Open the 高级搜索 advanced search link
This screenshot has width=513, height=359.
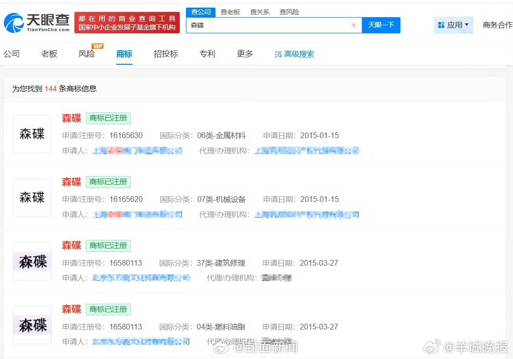295,54
